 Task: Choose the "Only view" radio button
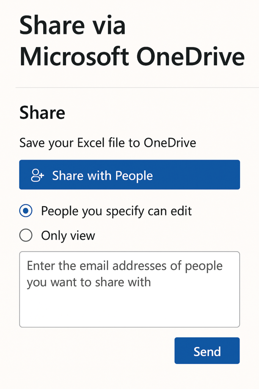coord(26,236)
